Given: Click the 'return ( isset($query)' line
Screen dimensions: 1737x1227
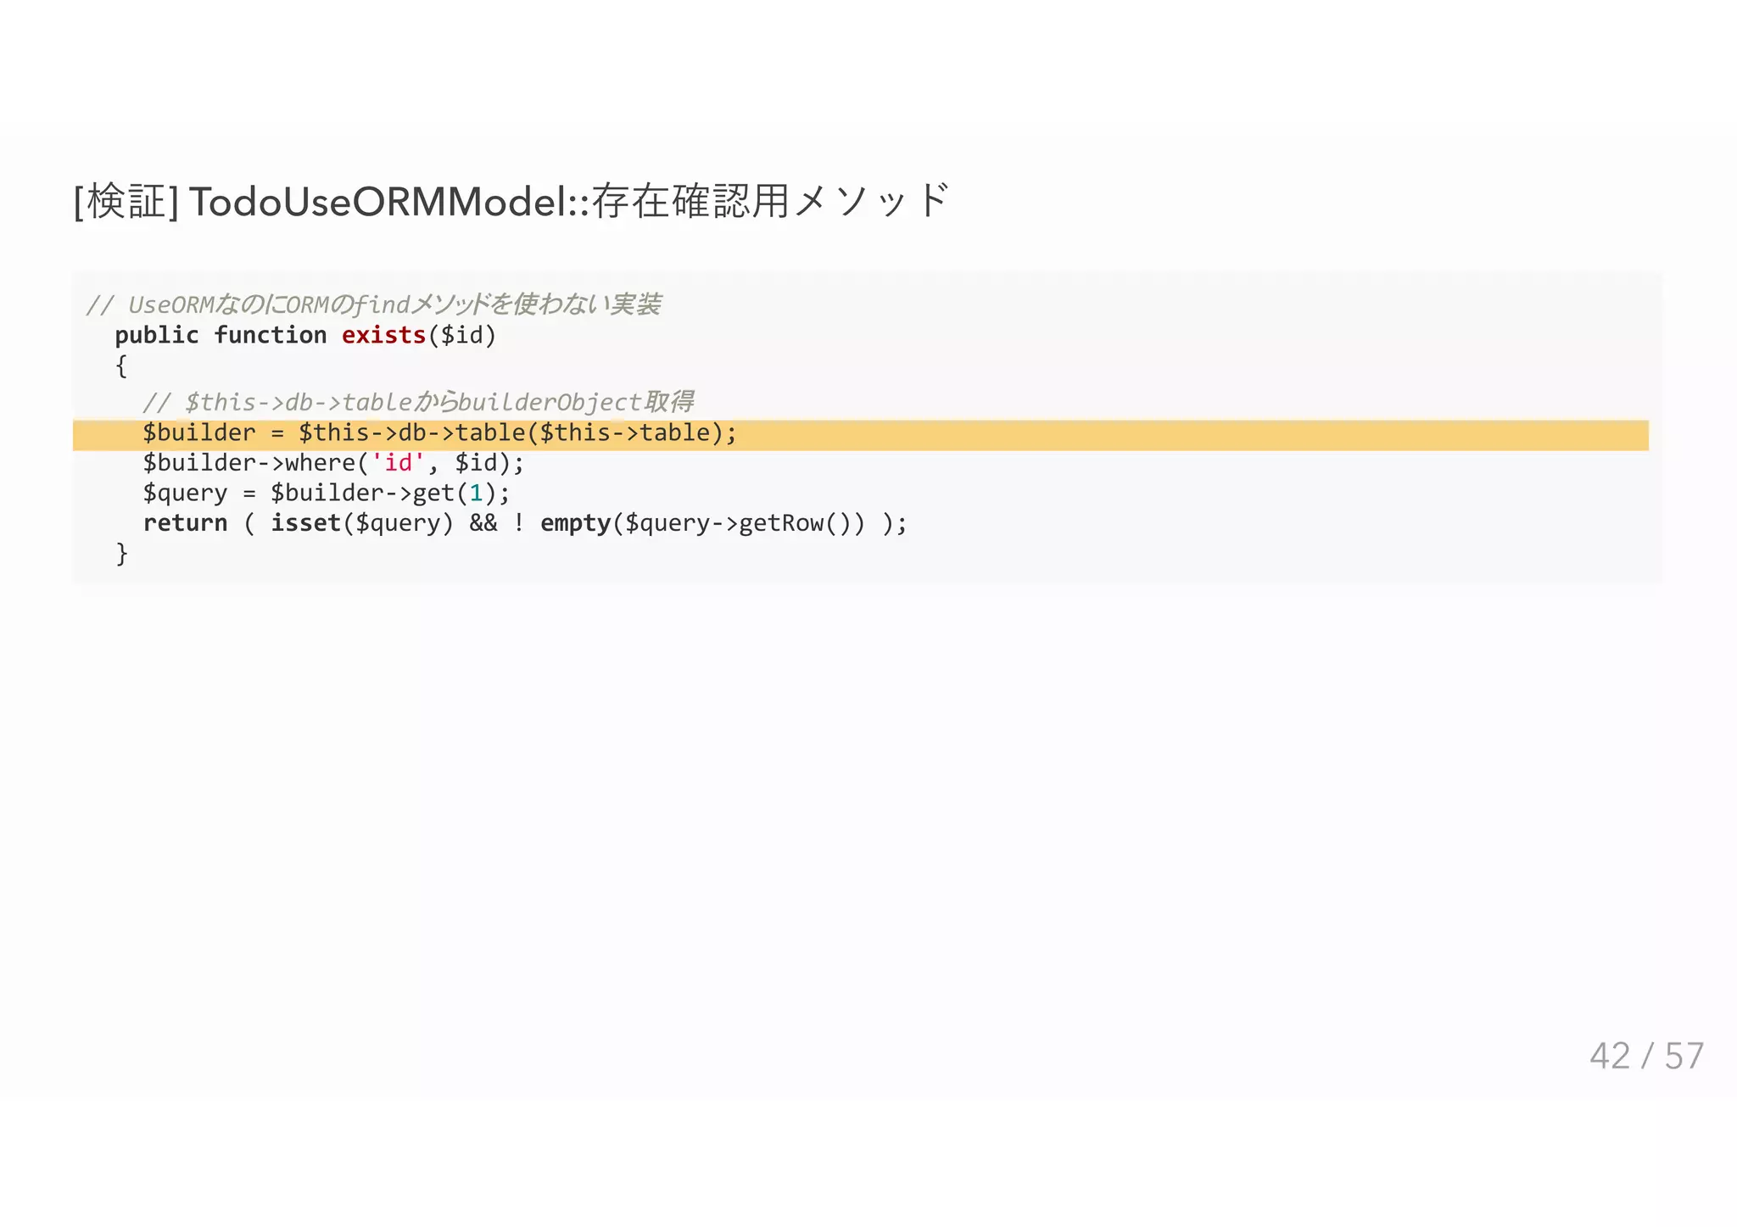Looking at the screenshot, I should [525, 523].
